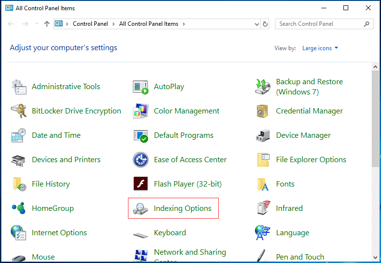Click the Search Control Panel field
381x263 pixels.
[320, 24]
